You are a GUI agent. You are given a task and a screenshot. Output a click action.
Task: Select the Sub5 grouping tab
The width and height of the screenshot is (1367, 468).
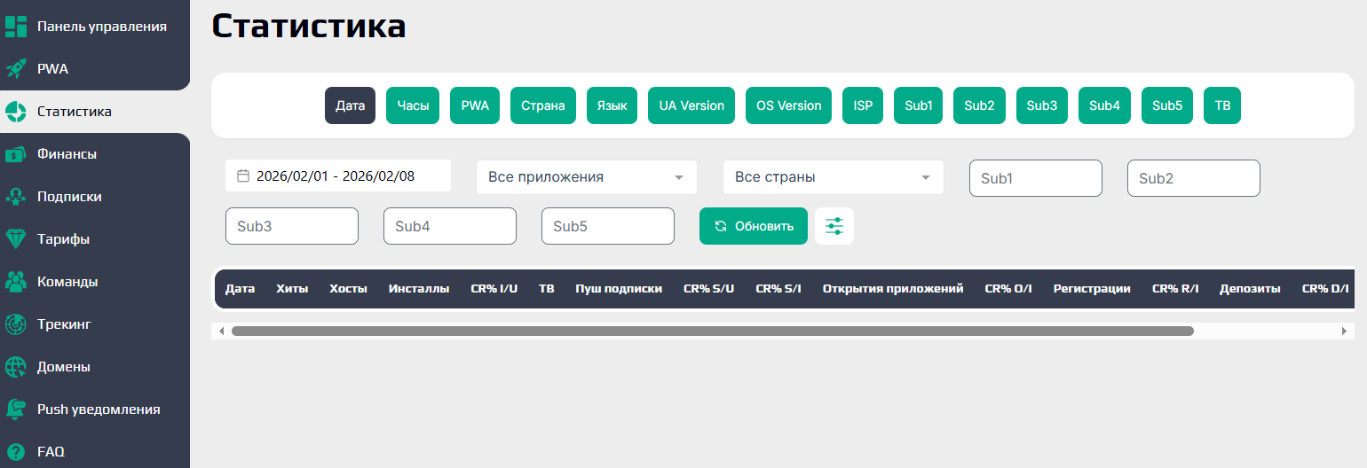click(x=1167, y=105)
